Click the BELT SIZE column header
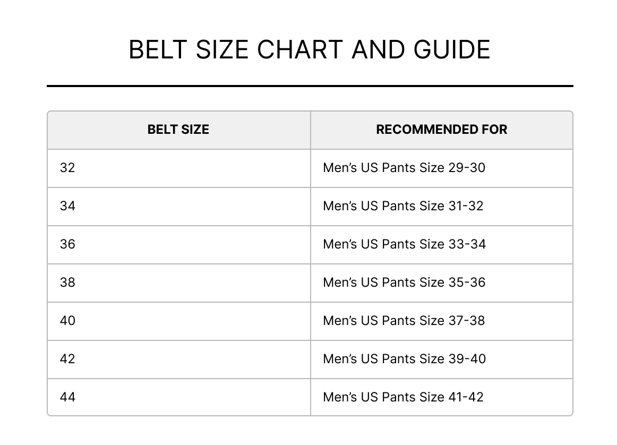This screenshot has width=617, height=445. point(178,130)
